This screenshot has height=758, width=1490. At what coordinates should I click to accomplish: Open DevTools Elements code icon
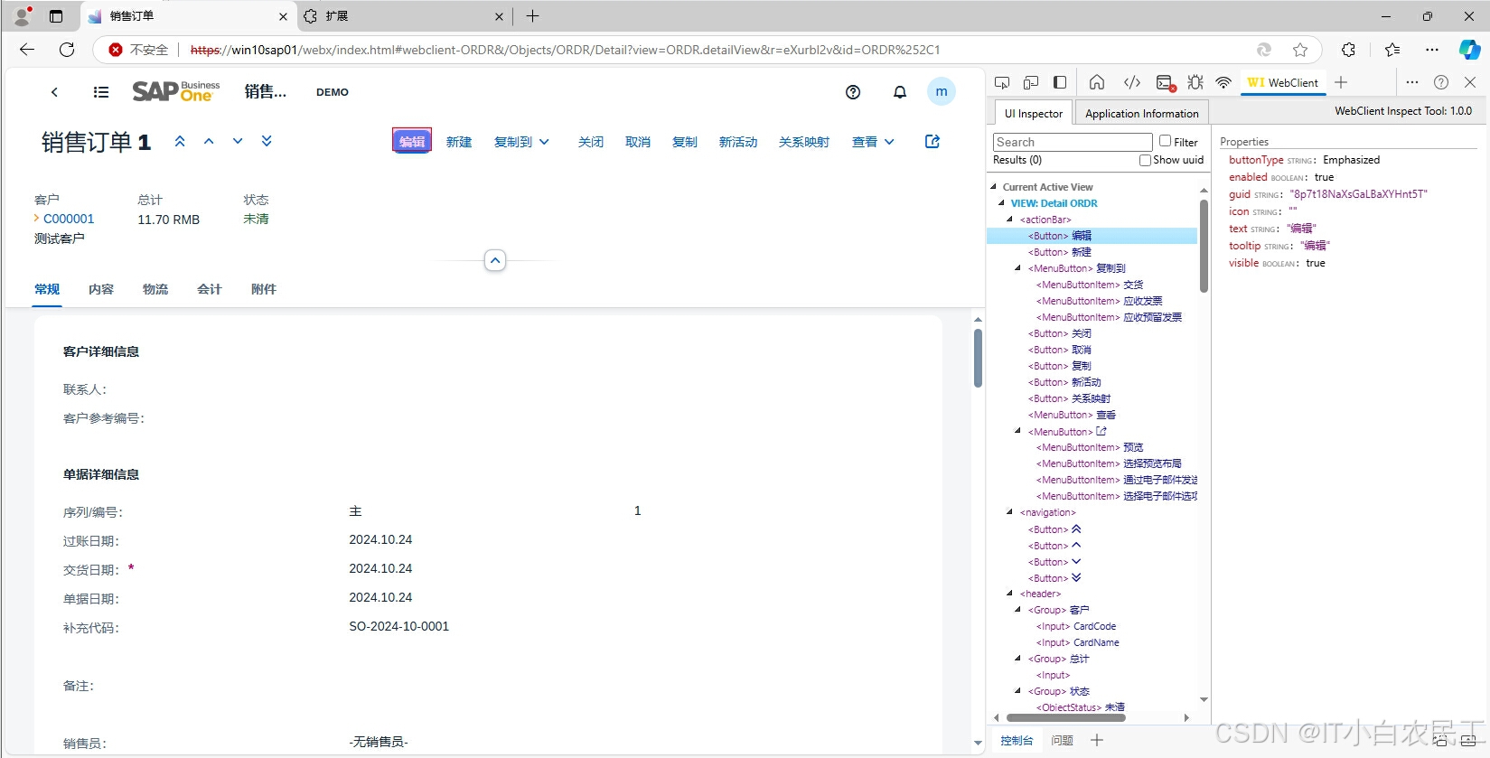click(x=1132, y=82)
